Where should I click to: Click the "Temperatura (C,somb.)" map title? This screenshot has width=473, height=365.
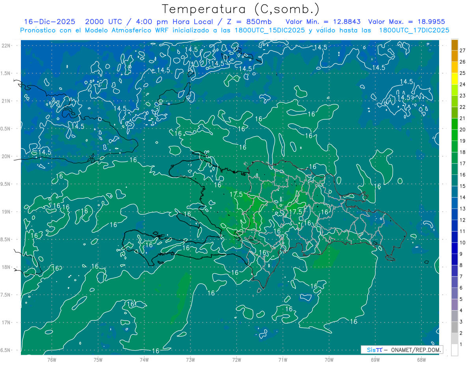point(241,9)
